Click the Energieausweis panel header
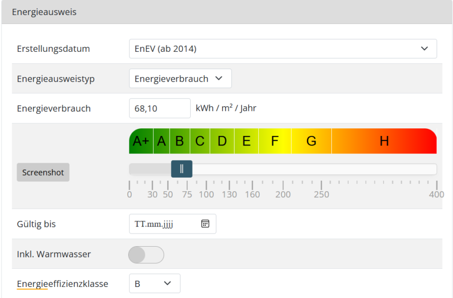Screen dimensions: 453x298 (226, 12)
